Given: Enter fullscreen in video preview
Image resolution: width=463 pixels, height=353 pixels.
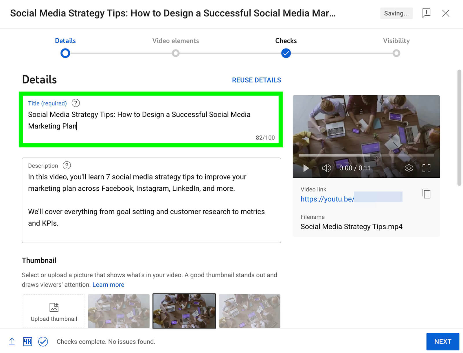Looking at the screenshot, I should (x=426, y=168).
